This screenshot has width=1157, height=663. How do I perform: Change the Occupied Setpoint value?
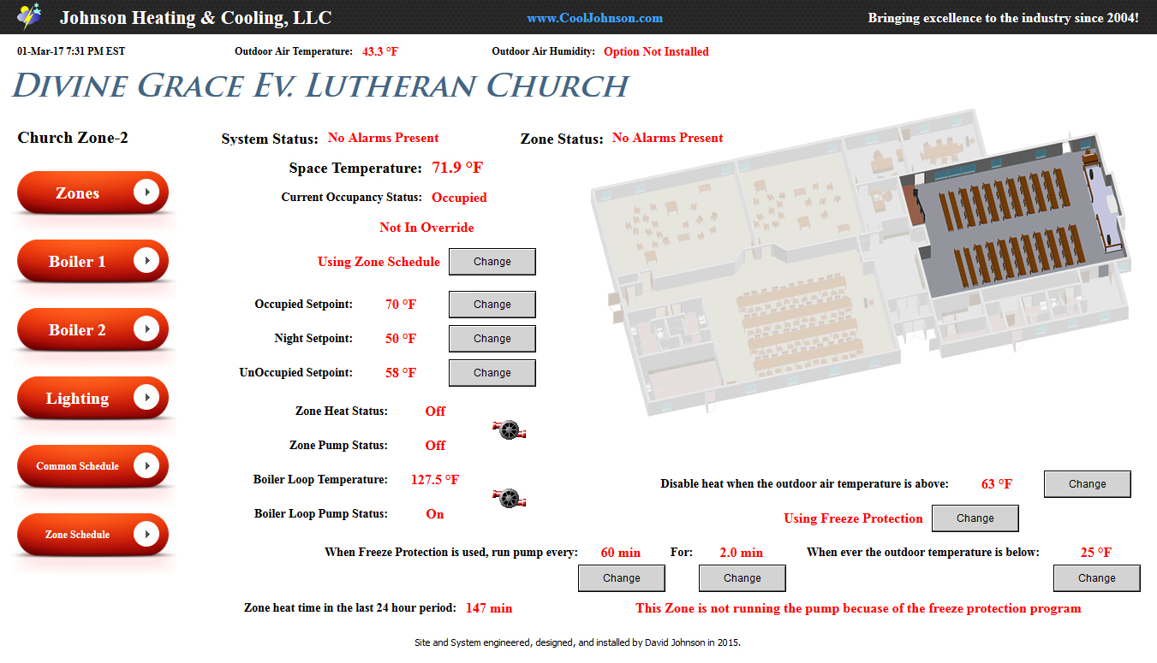point(492,305)
